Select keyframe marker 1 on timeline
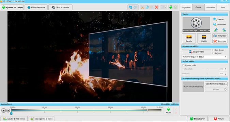Image resolution: width=230 pixels, height=122 pixels. 11,113
